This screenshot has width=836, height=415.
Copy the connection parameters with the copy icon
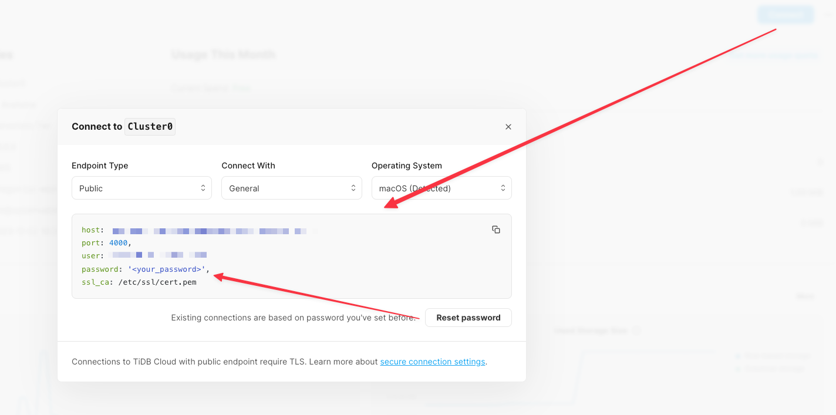(x=496, y=230)
